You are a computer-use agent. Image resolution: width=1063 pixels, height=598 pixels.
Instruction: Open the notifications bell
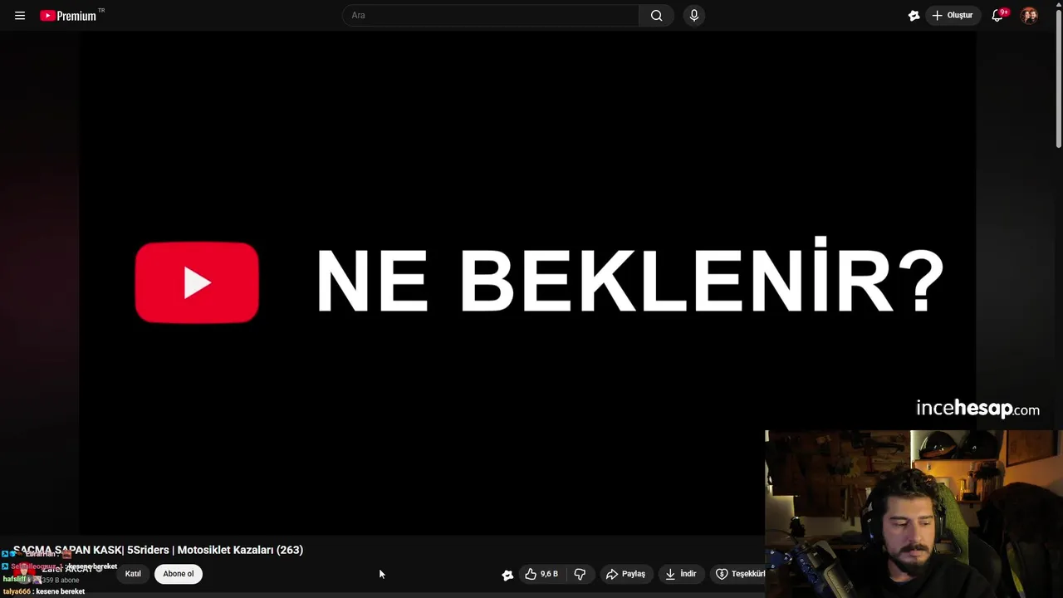tap(998, 15)
